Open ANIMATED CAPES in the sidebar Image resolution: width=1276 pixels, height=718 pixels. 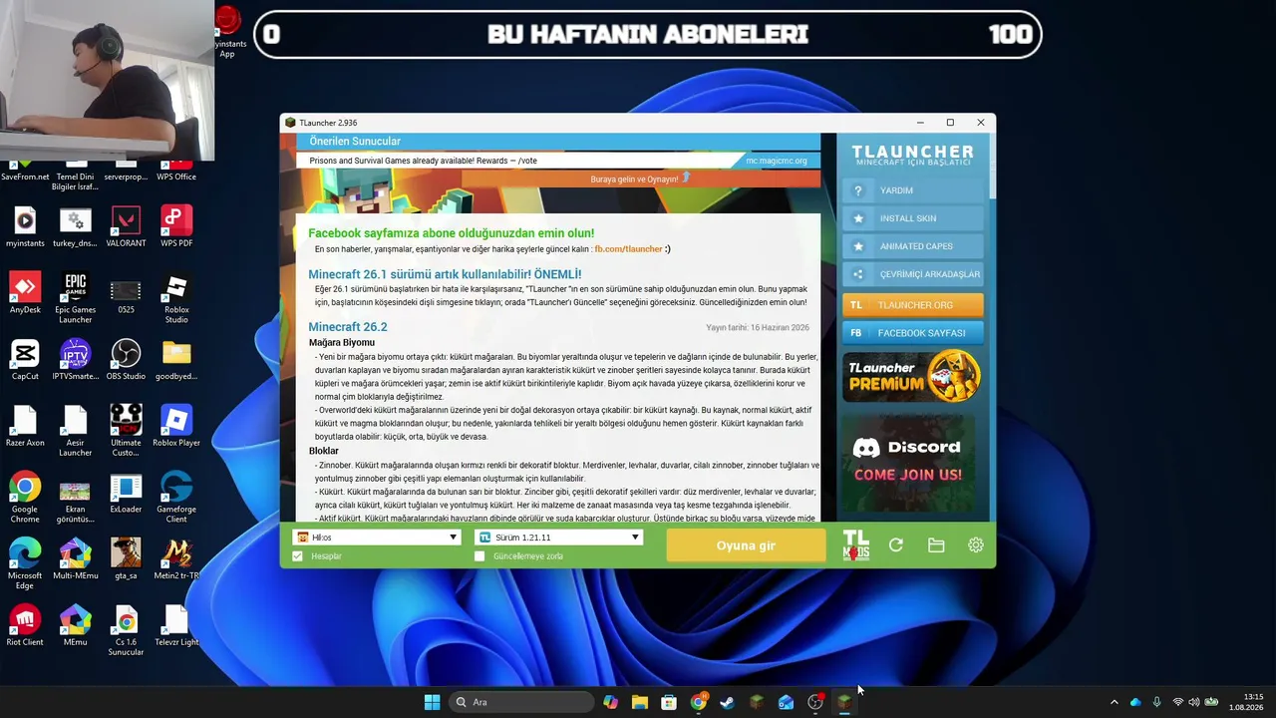tap(913, 246)
